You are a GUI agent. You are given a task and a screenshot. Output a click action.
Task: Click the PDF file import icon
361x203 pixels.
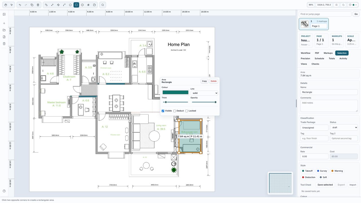pos(4,37)
